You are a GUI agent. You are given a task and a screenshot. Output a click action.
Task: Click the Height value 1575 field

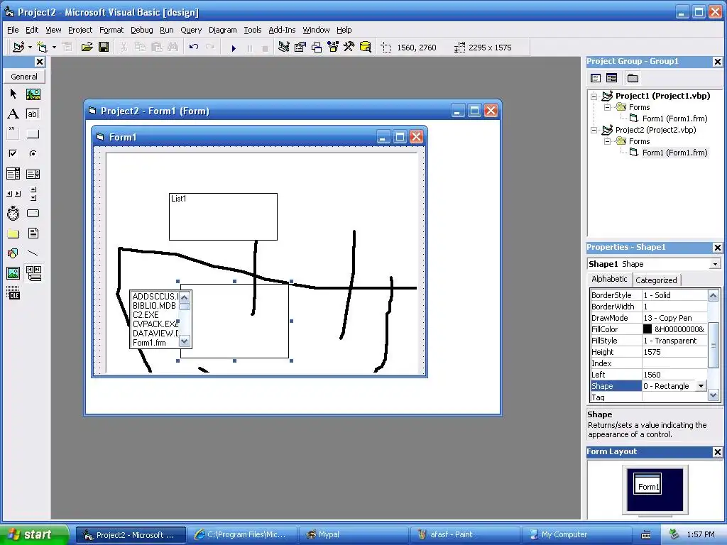[674, 352]
